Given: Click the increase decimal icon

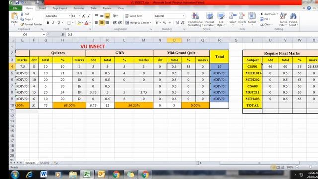Looking at the screenshot, I should [x=177, y=23].
